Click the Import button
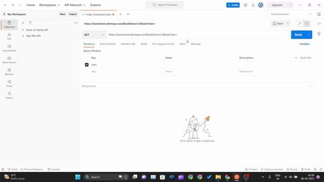The height and width of the screenshot is (182, 324). 73,14
